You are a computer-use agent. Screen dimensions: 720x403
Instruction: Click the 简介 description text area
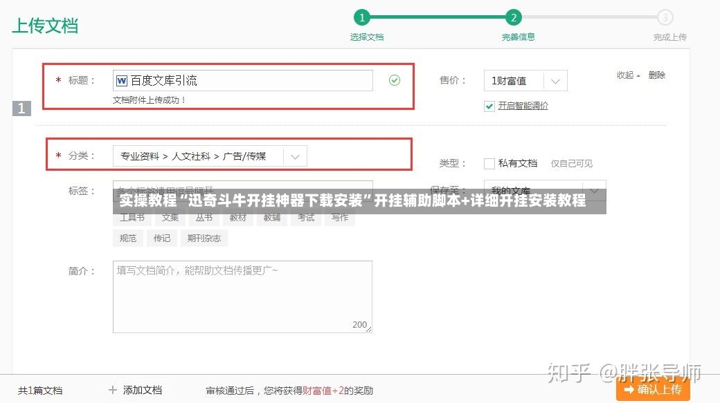click(x=242, y=297)
